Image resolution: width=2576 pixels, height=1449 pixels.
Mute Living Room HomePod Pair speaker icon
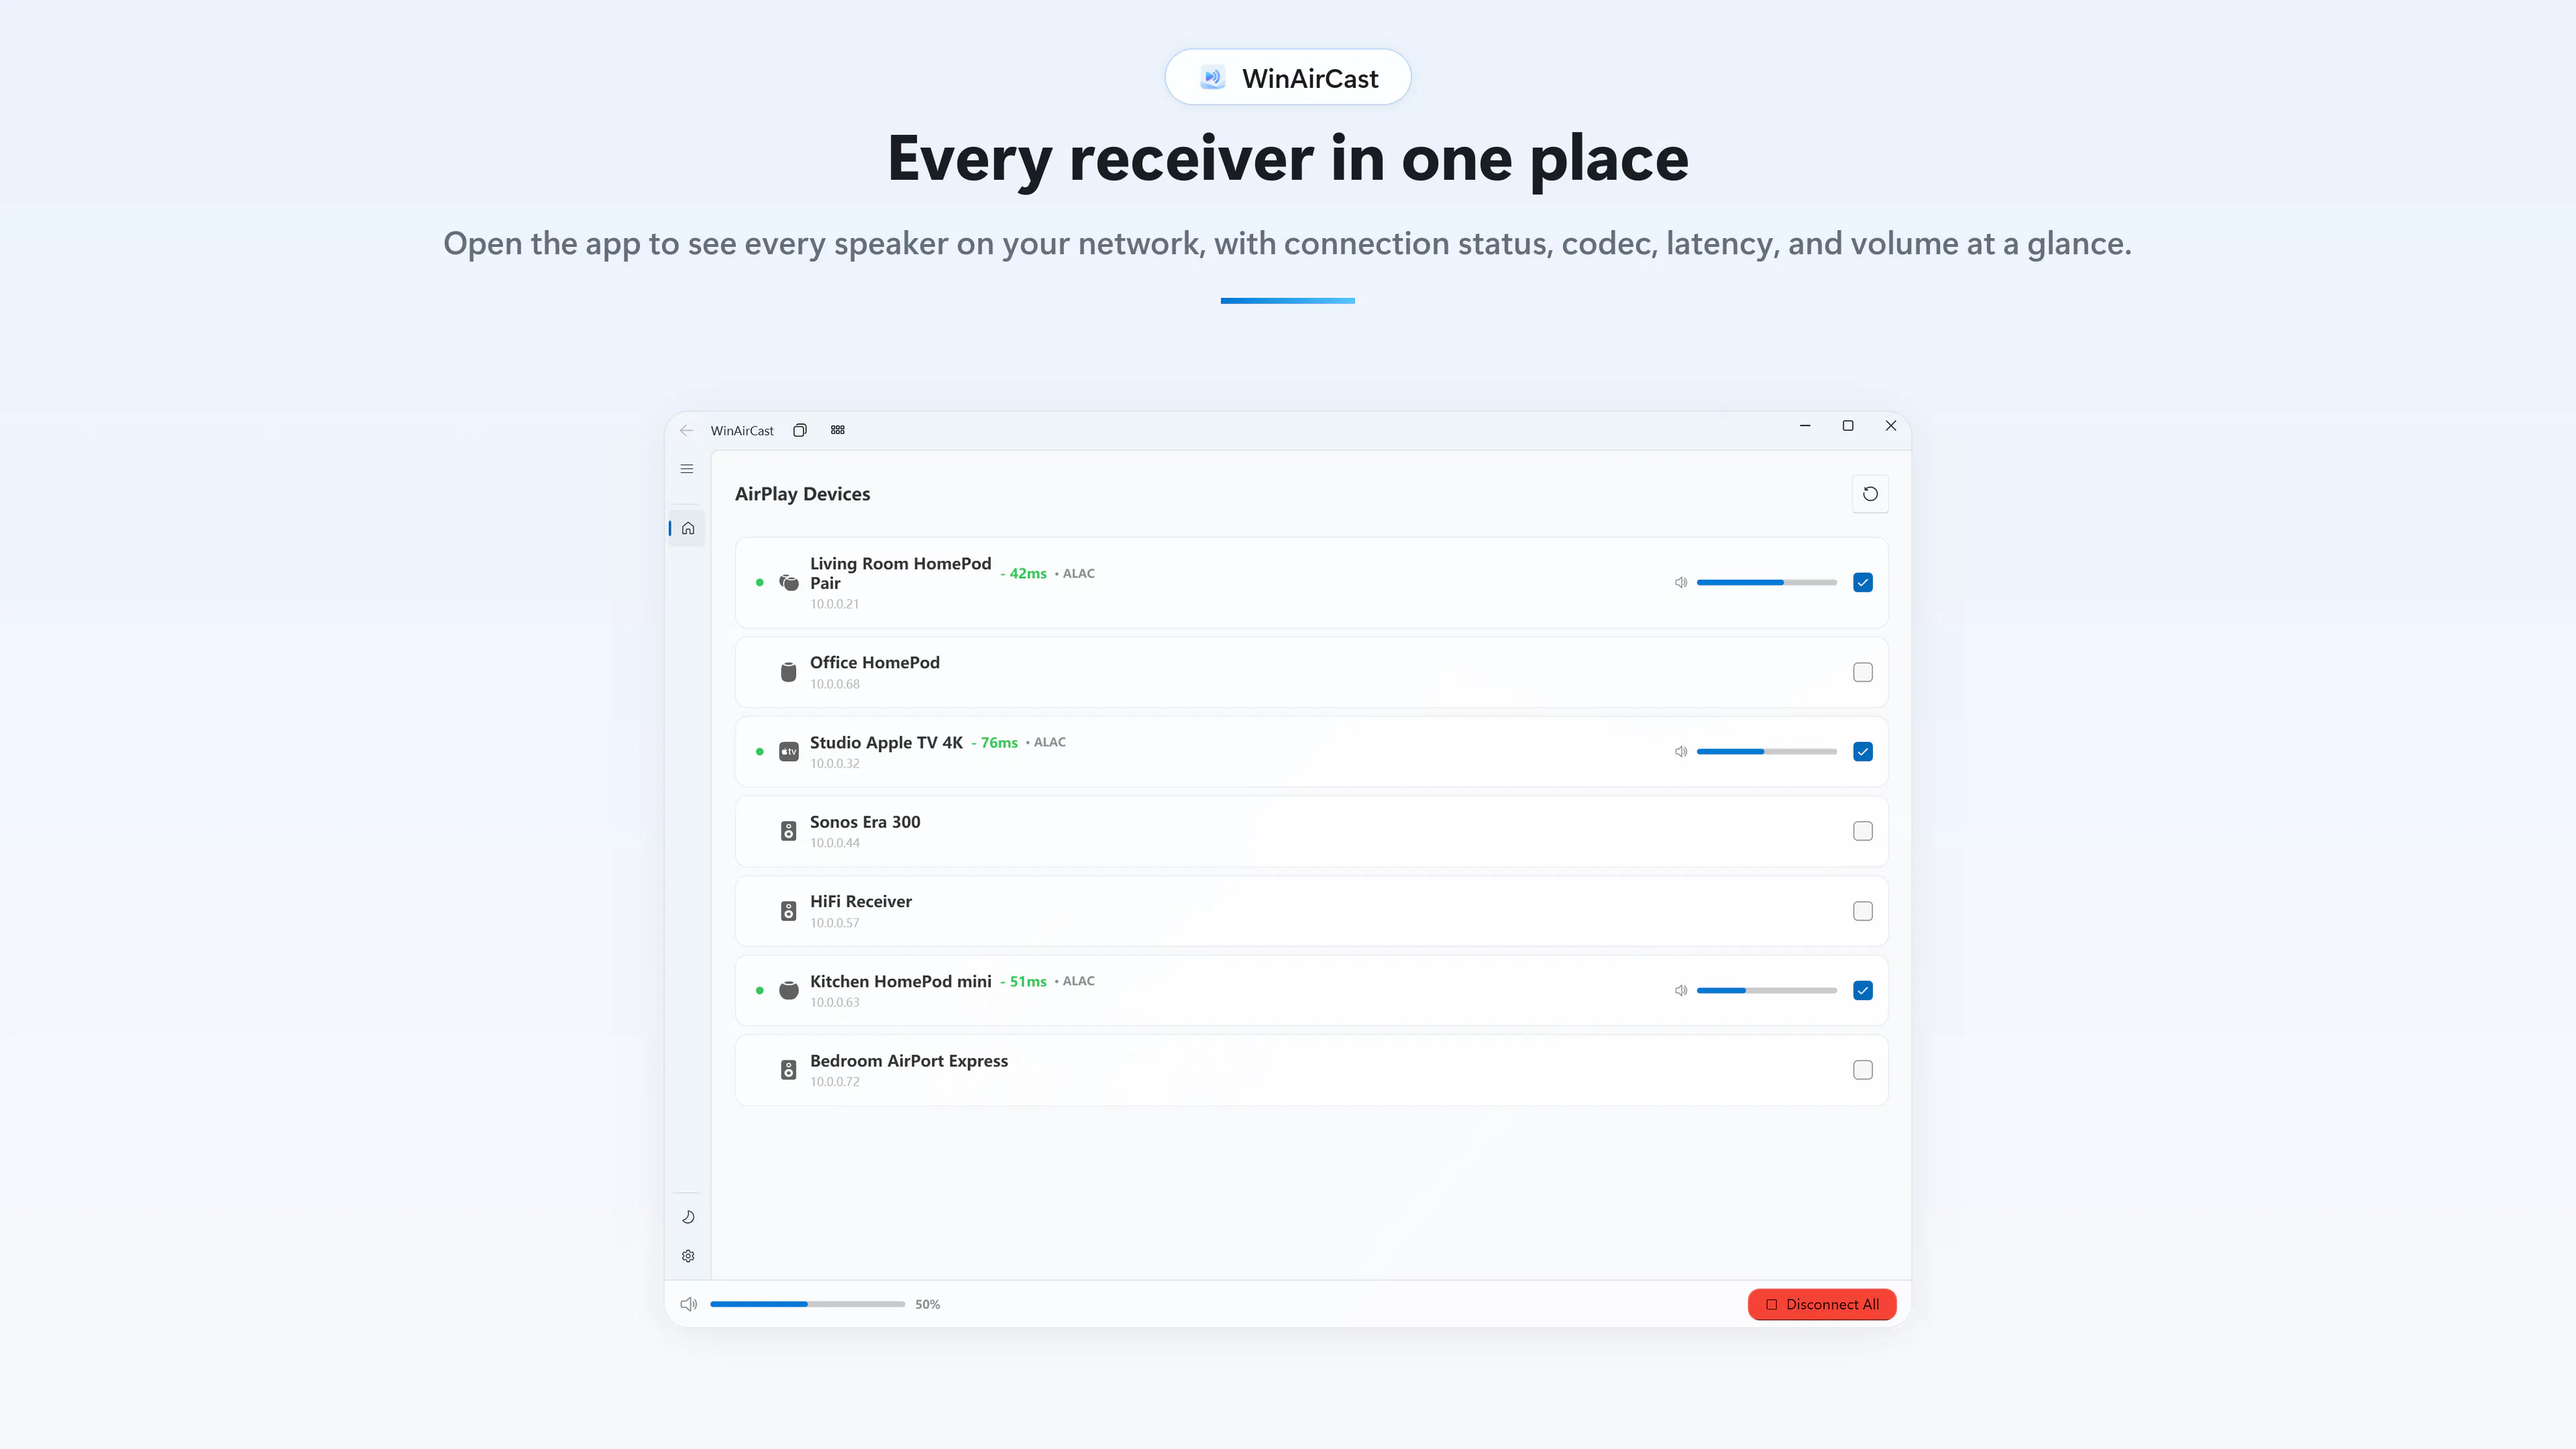click(1681, 582)
